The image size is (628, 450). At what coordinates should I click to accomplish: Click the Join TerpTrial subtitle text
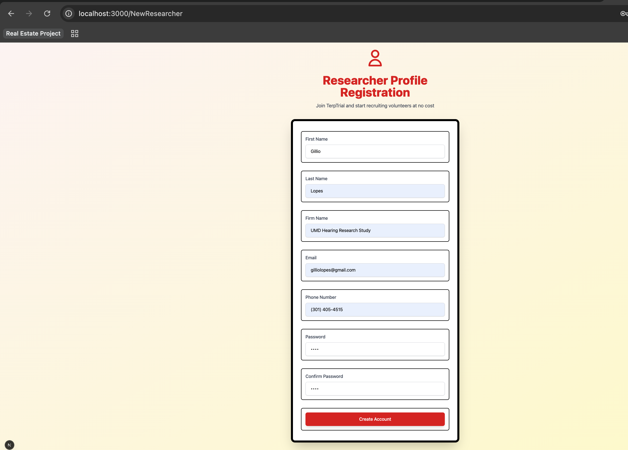click(x=375, y=106)
